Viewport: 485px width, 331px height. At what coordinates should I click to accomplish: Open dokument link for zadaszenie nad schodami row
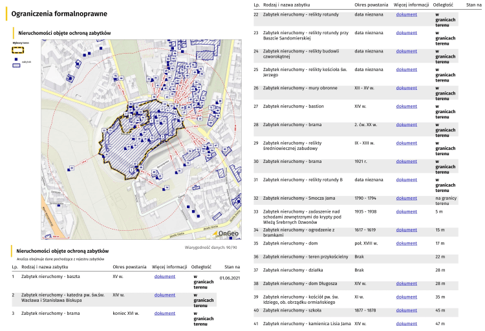point(407,211)
